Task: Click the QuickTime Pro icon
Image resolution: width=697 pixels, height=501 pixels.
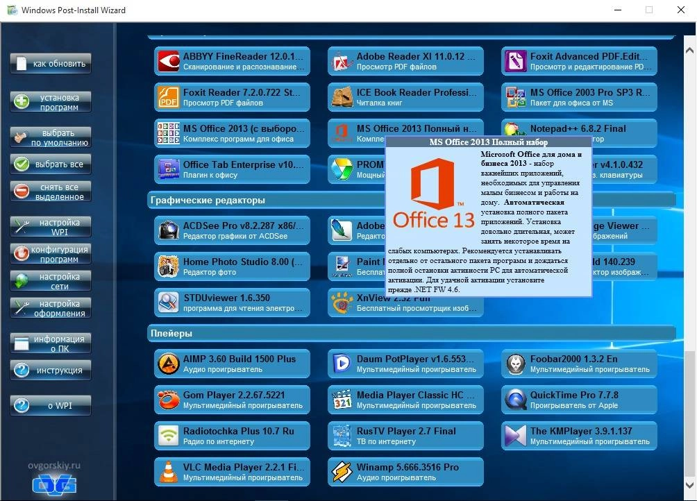Action: (515, 400)
